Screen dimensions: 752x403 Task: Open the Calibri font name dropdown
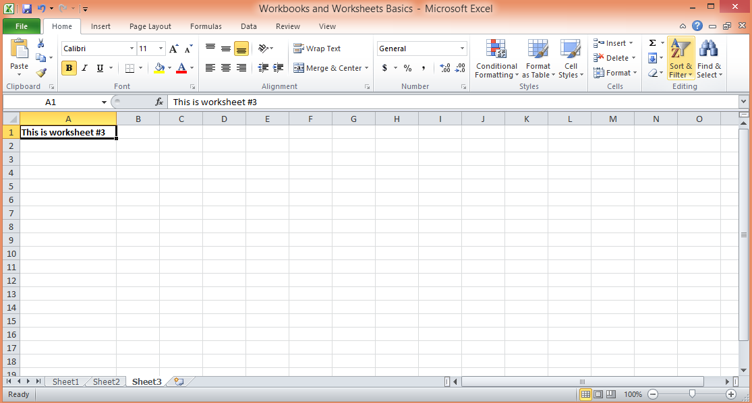132,49
